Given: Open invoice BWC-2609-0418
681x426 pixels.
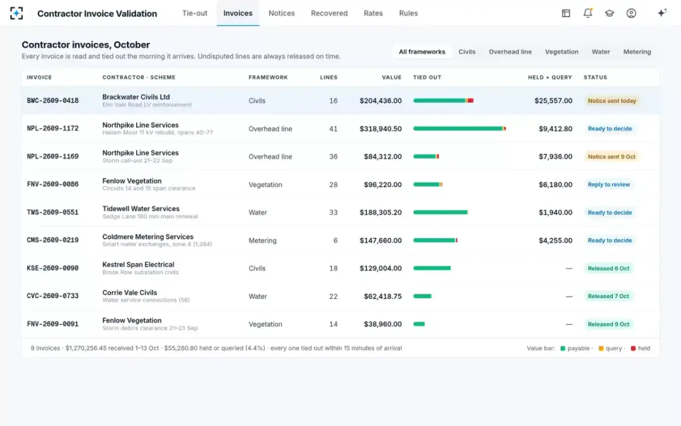Looking at the screenshot, I should point(53,101).
